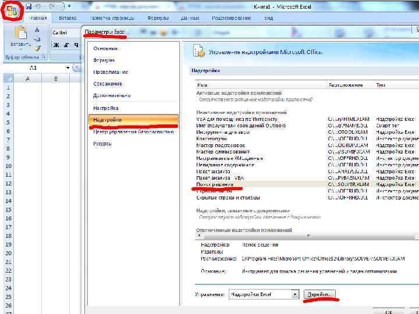Viewport: 419px width, 314px height.
Task: Select Настройка category in options sidebar
Action: coord(133,108)
